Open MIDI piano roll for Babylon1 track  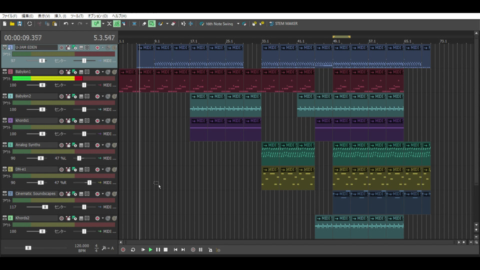[x=81, y=72]
